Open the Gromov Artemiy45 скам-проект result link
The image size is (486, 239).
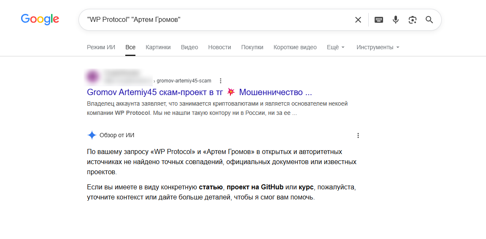pos(199,92)
